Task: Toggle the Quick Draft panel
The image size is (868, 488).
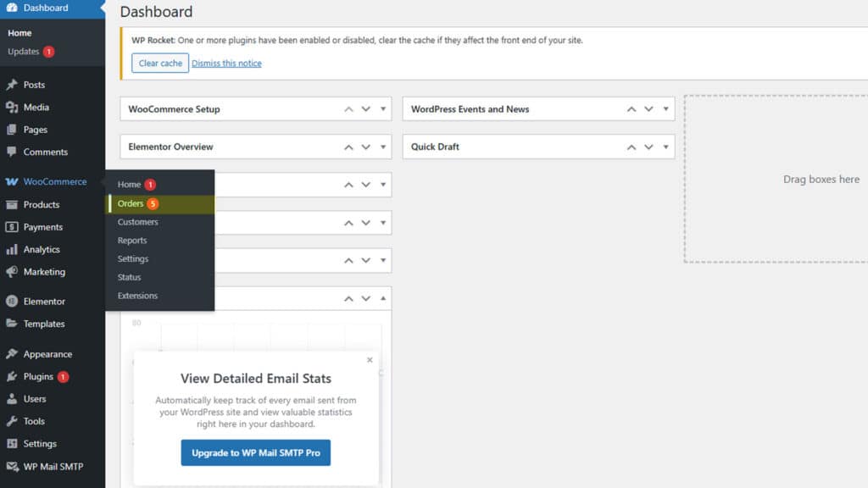Action: click(666, 147)
